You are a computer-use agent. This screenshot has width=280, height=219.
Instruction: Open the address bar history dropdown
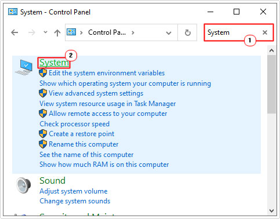pos(169,33)
